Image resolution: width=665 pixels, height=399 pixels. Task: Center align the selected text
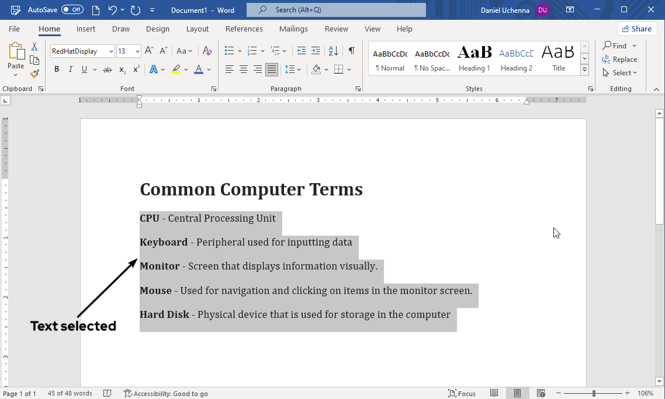pyautogui.click(x=243, y=69)
